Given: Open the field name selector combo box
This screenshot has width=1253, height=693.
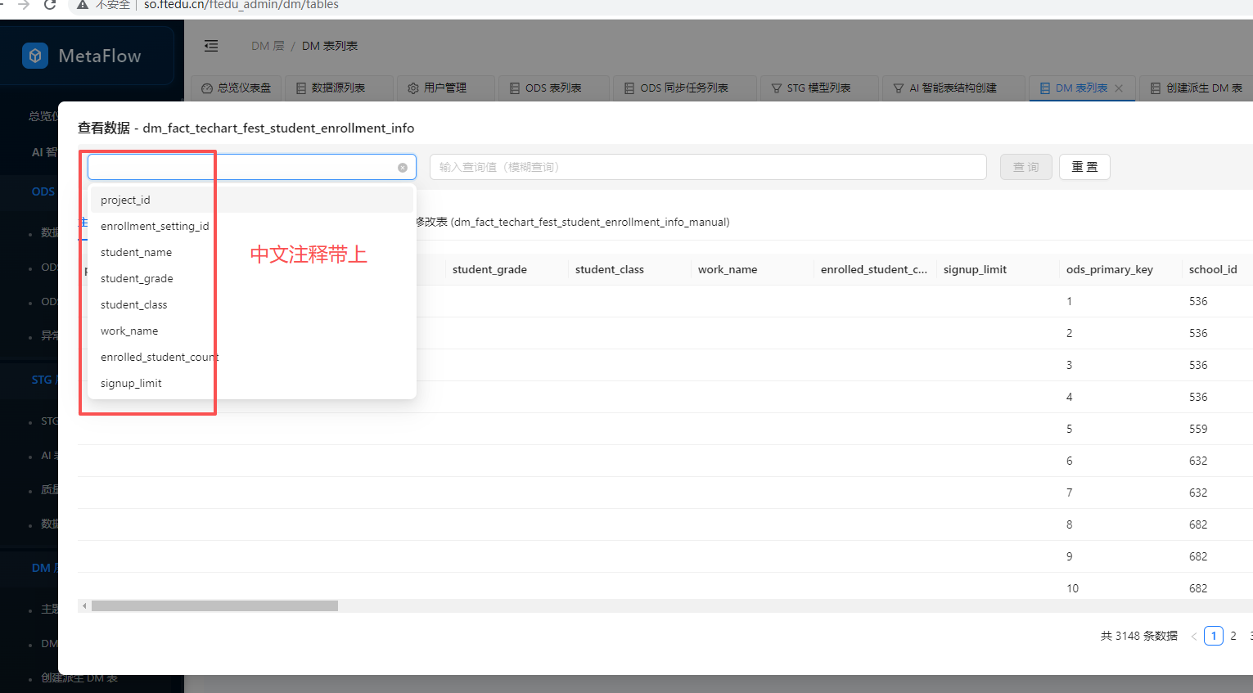Looking at the screenshot, I should coord(242,167).
